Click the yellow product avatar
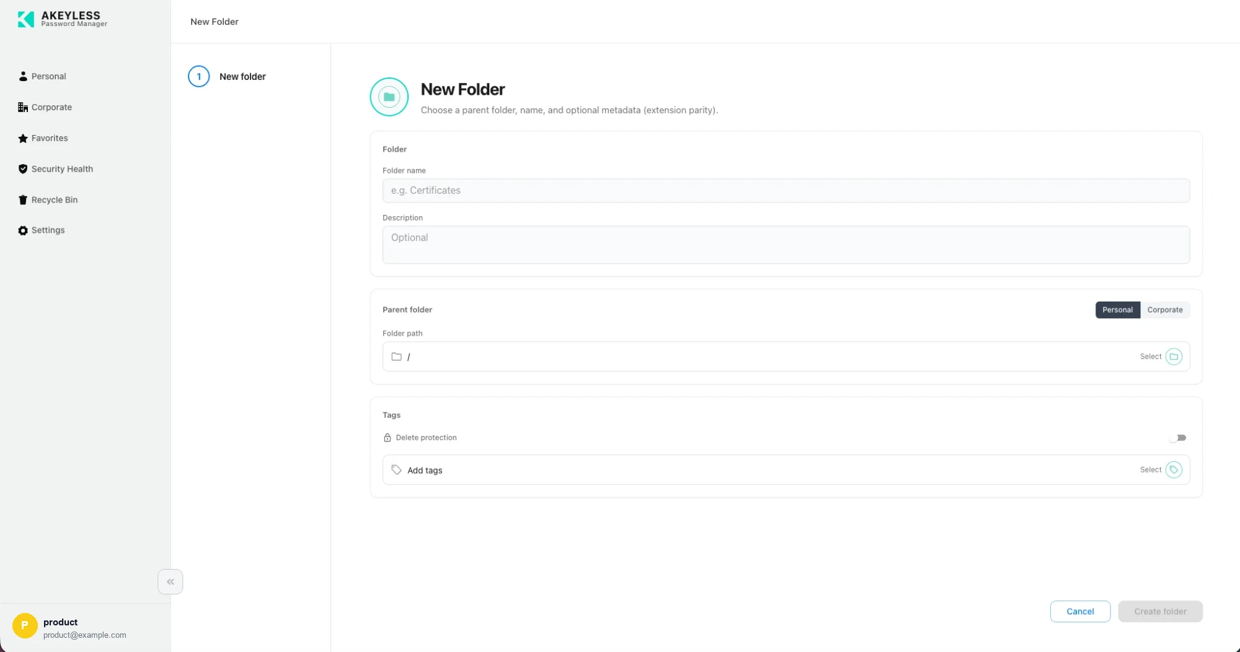 coord(25,625)
